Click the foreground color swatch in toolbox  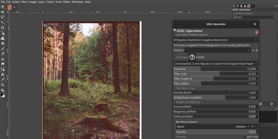pyautogui.click(x=2, y=94)
